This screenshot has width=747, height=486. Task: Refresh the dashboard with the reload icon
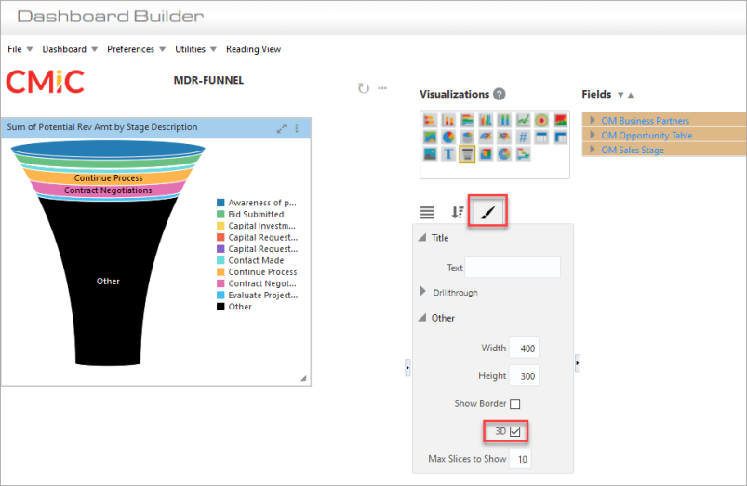tap(364, 88)
